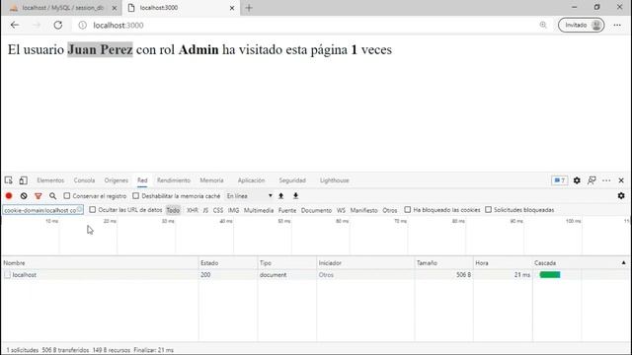Image resolution: width=632 pixels, height=355 pixels.
Task: Activate the inspect element picker tool
Action: [x=9, y=180]
